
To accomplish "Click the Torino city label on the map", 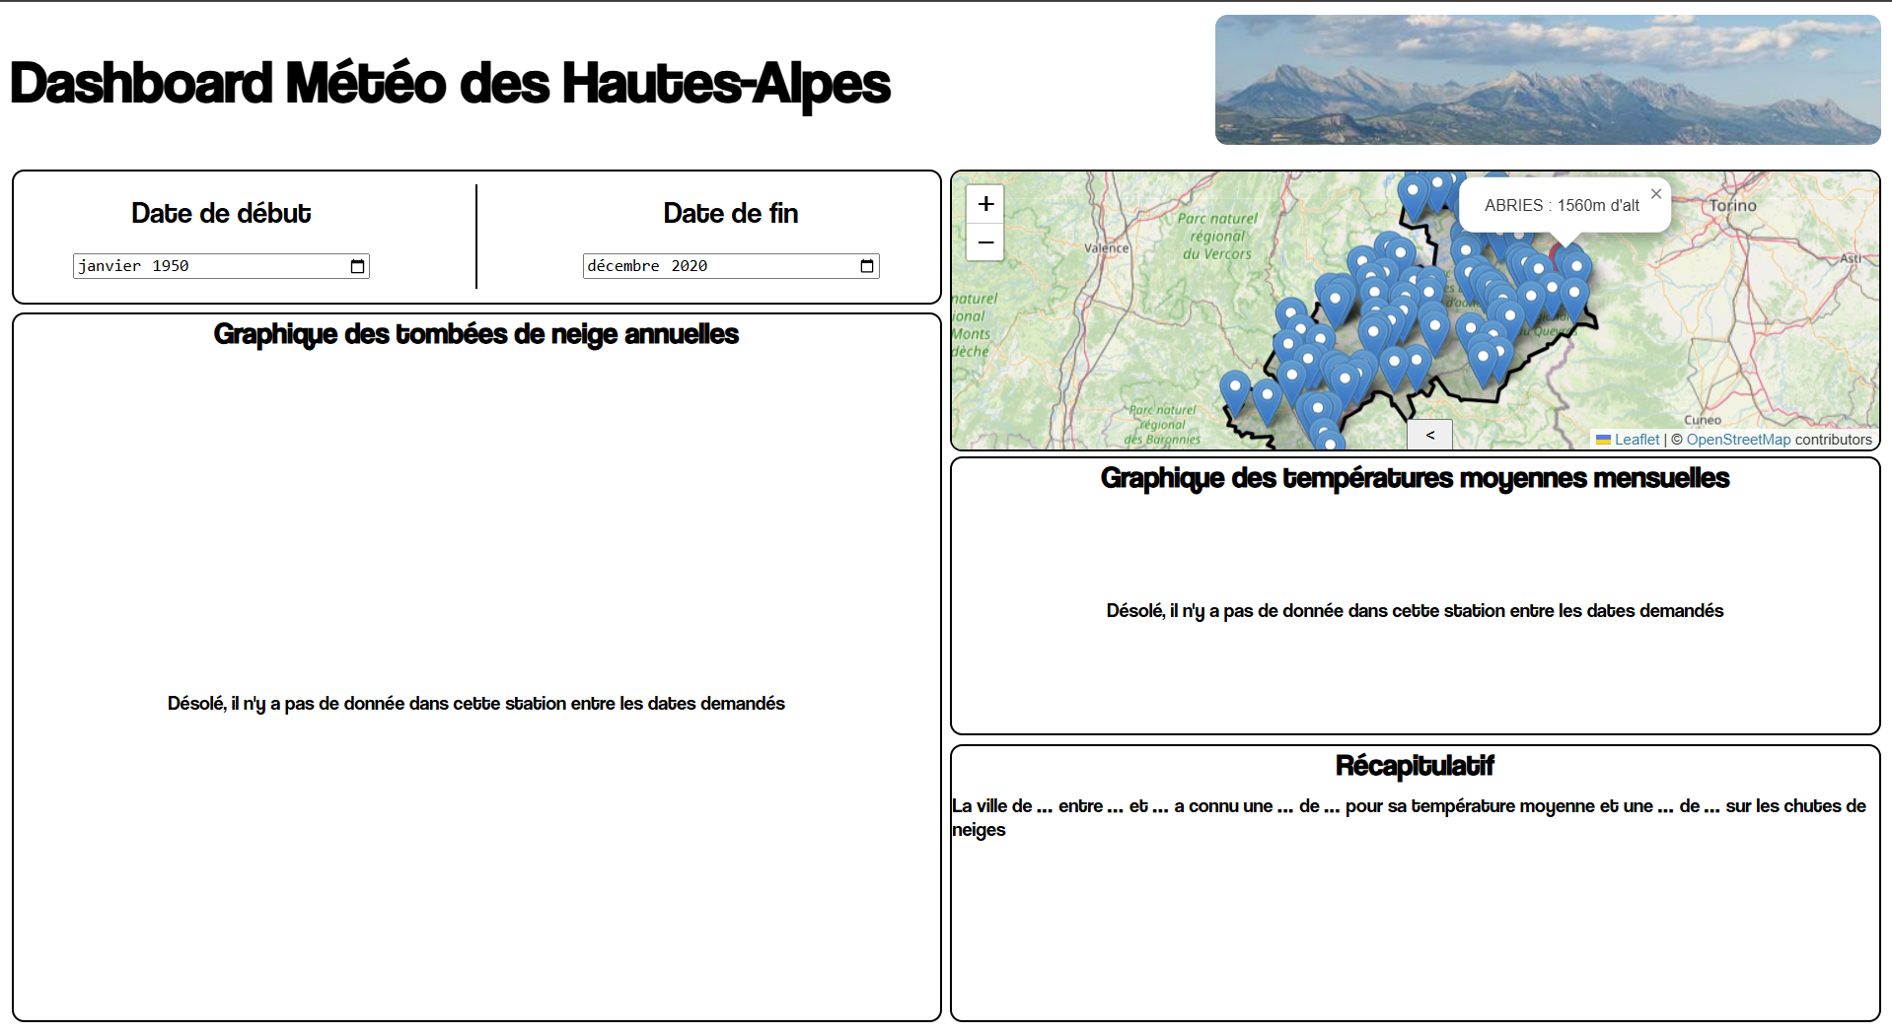I will click(x=1732, y=205).
